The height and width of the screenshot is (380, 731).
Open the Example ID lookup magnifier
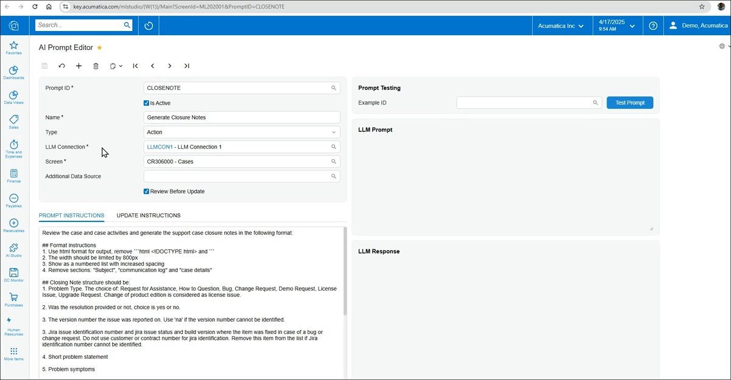point(596,103)
